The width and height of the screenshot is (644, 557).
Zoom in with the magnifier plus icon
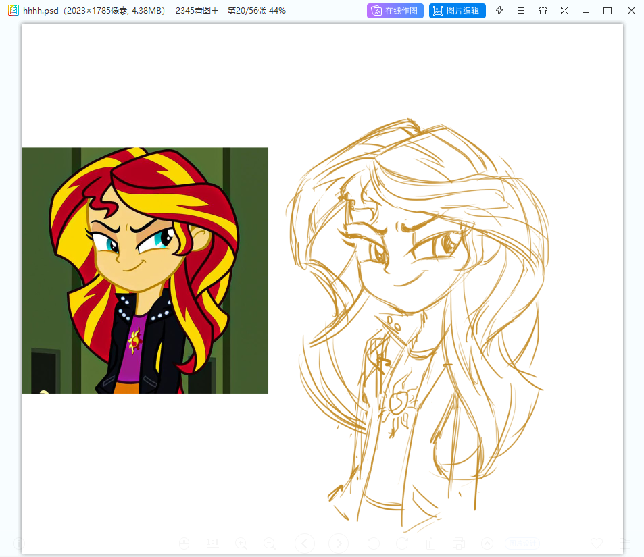(241, 544)
